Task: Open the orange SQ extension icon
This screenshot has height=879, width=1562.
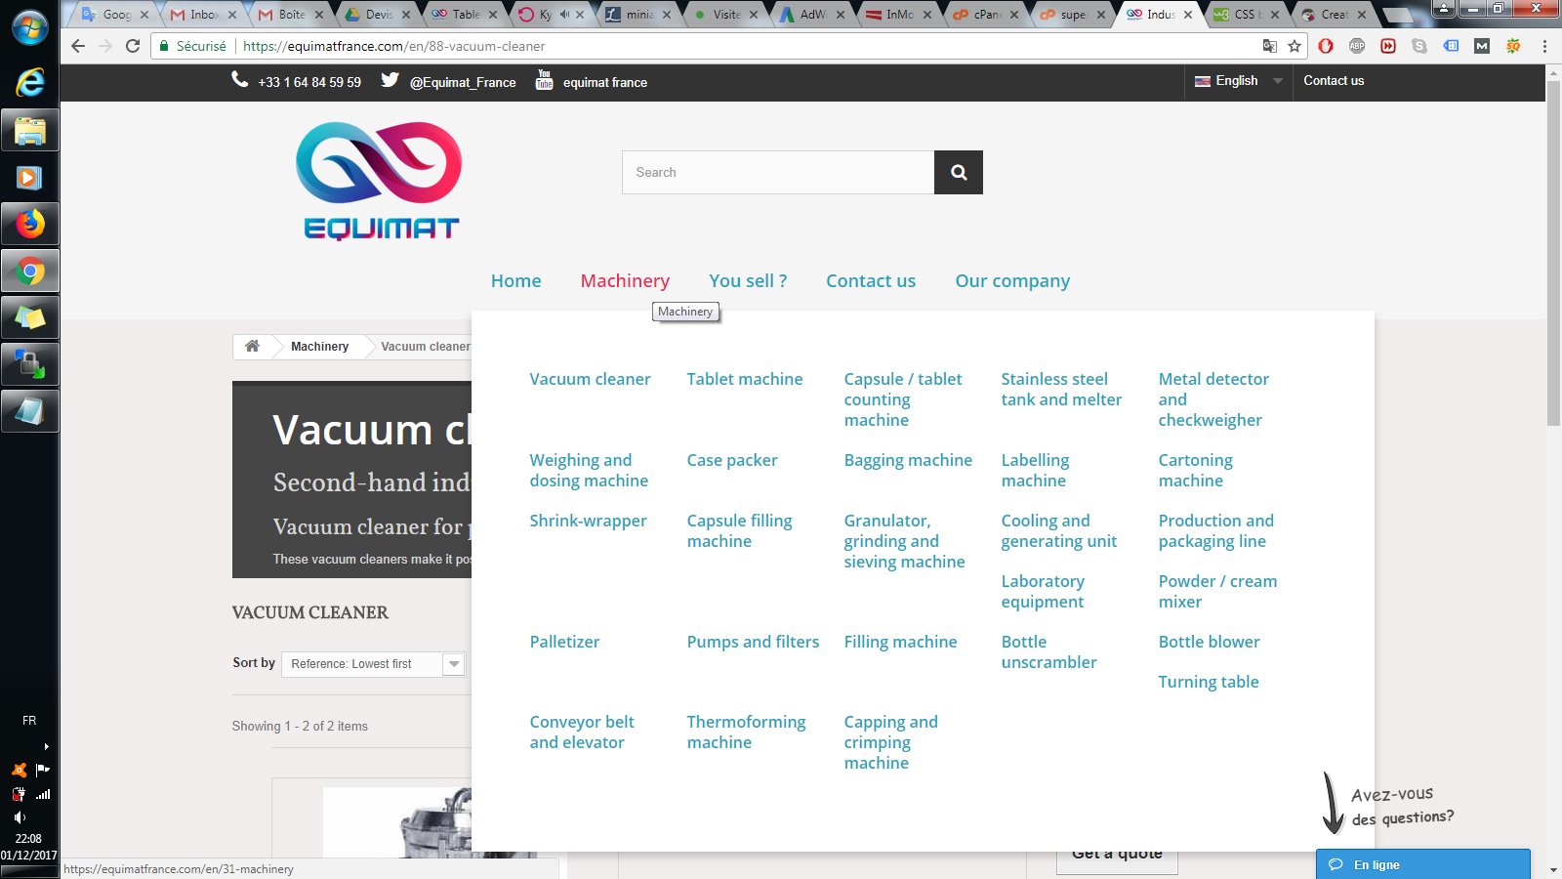Action: tap(1513, 46)
